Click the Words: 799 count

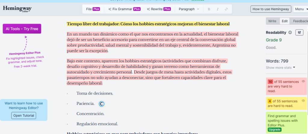pyautogui.click(x=277, y=61)
